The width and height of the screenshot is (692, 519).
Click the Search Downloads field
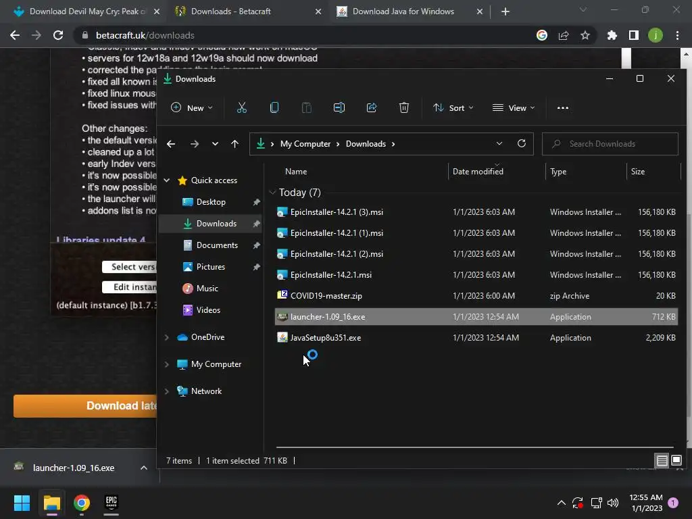(x=610, y=144)
